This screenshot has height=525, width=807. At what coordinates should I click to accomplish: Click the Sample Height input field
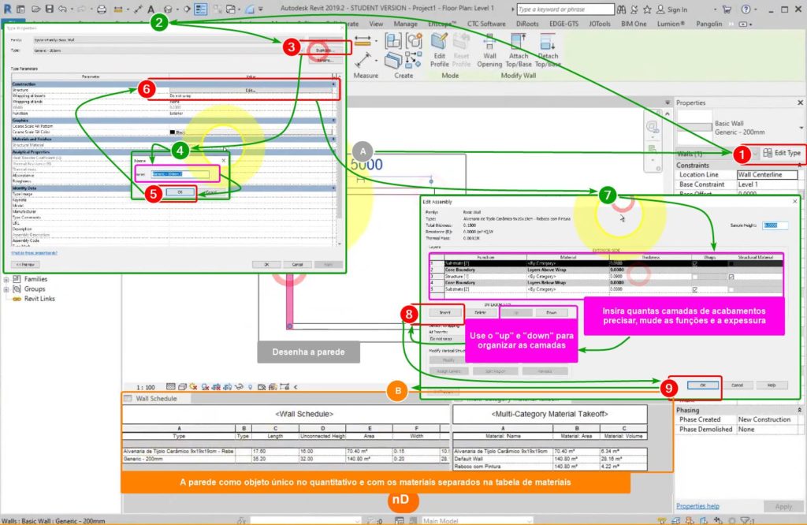tap(775, 225)
